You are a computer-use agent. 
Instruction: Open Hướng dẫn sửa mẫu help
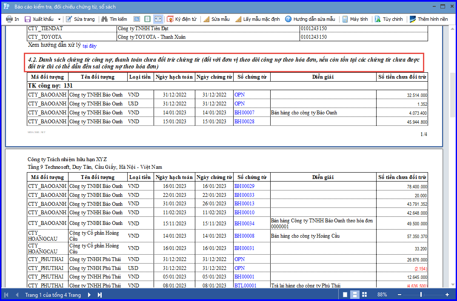[310, 19]
